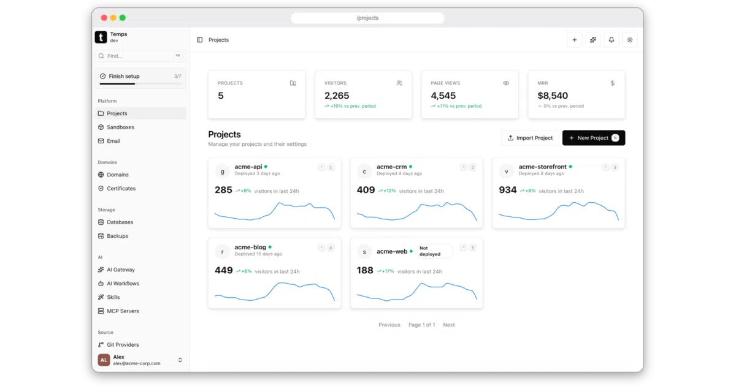Select Databases in the Storage section
This screenshot has width=736, height=386.
pos(141,222)
